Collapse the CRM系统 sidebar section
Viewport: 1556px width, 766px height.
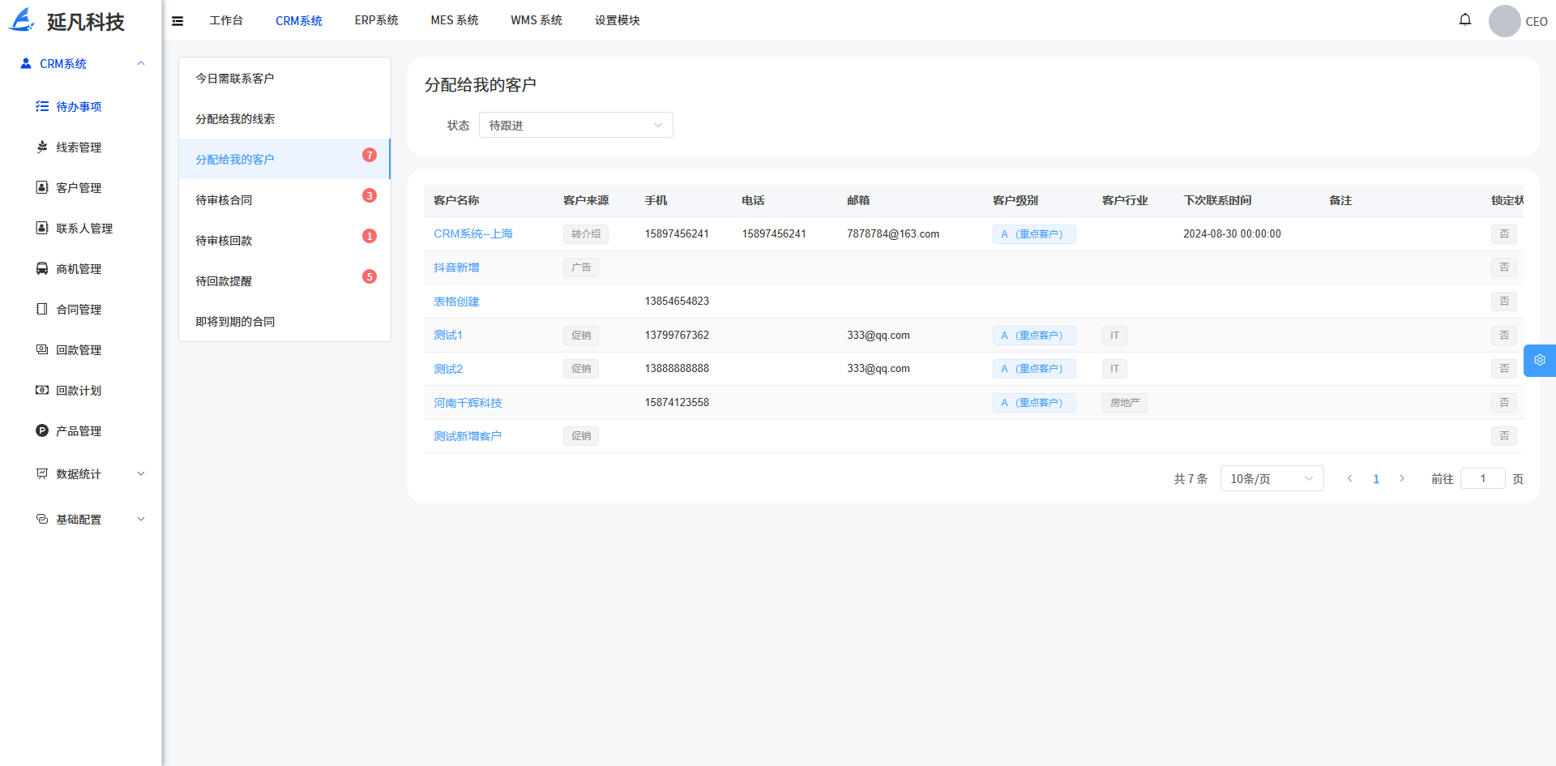pos(141,63)
